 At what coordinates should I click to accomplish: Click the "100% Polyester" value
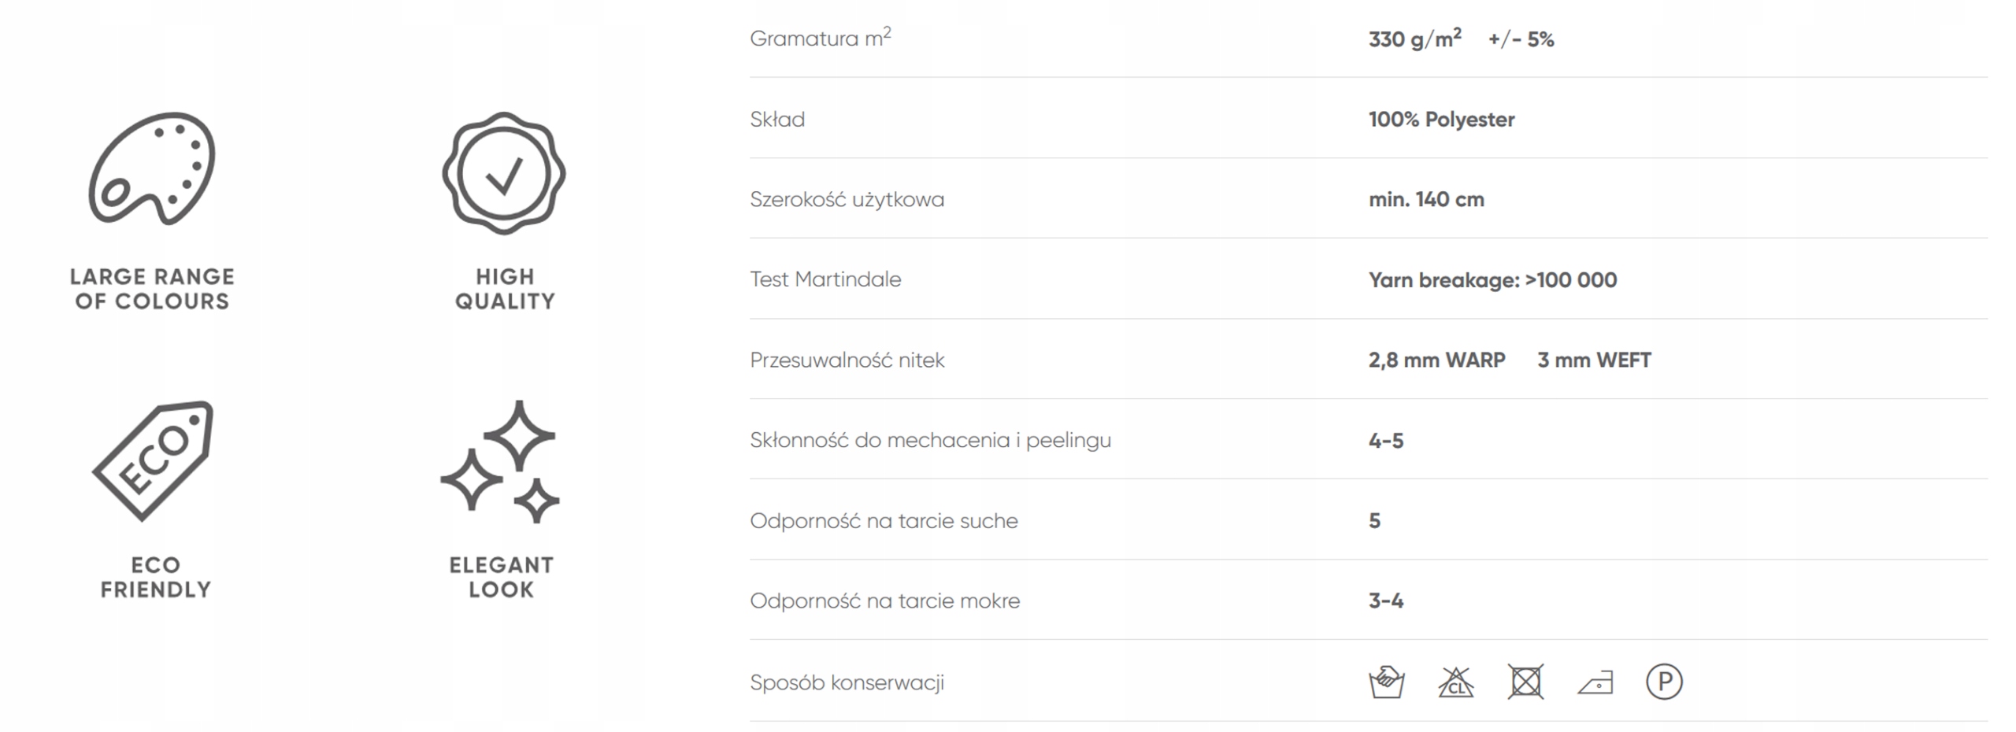pyautogui.click(x=1441, y=120)
